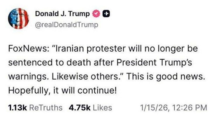Viewport: 210px width, 118px height.
Task: Click the black plus badge icon
Action: pos(107,14)
